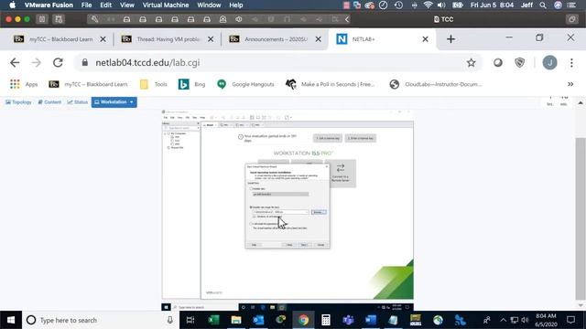This screenshot has width=586, height=329.
Task: Open the Apps bookmarks shortcut
Action: click(24, 84)
